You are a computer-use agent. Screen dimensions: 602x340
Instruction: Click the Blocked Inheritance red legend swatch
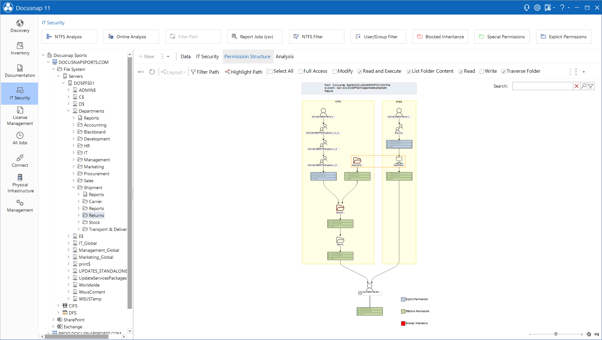click(403, 323)
